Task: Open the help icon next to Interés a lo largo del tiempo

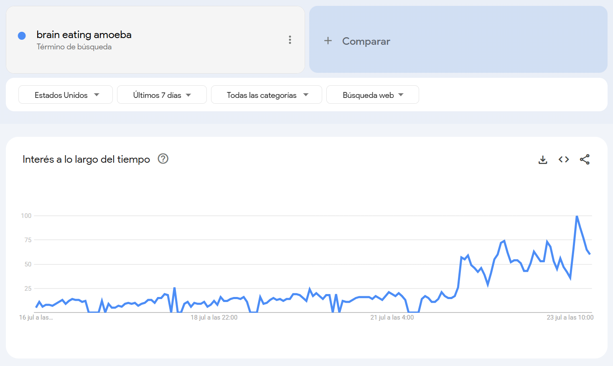Action: pyautogui.click(x=163, y=159)
